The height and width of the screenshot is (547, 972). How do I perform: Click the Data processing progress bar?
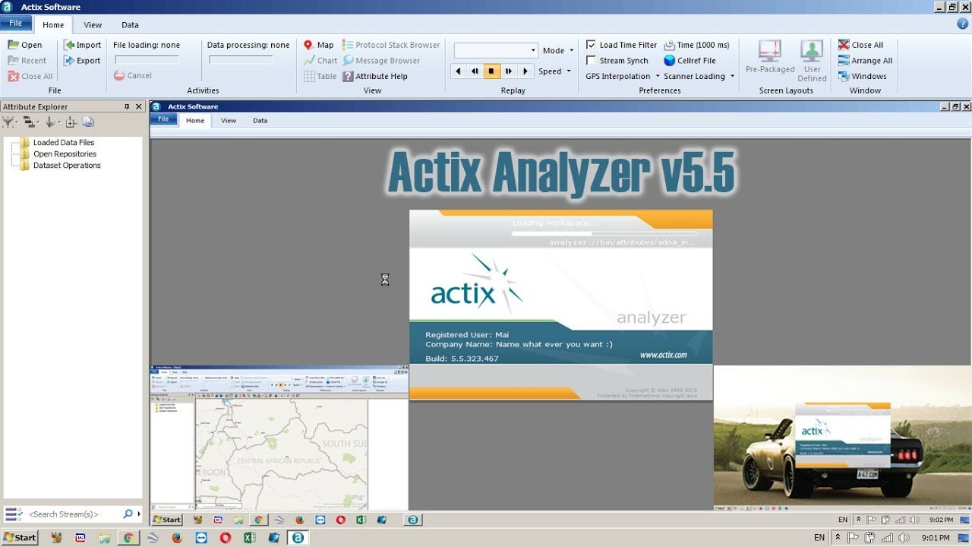(x=241, y=60)
